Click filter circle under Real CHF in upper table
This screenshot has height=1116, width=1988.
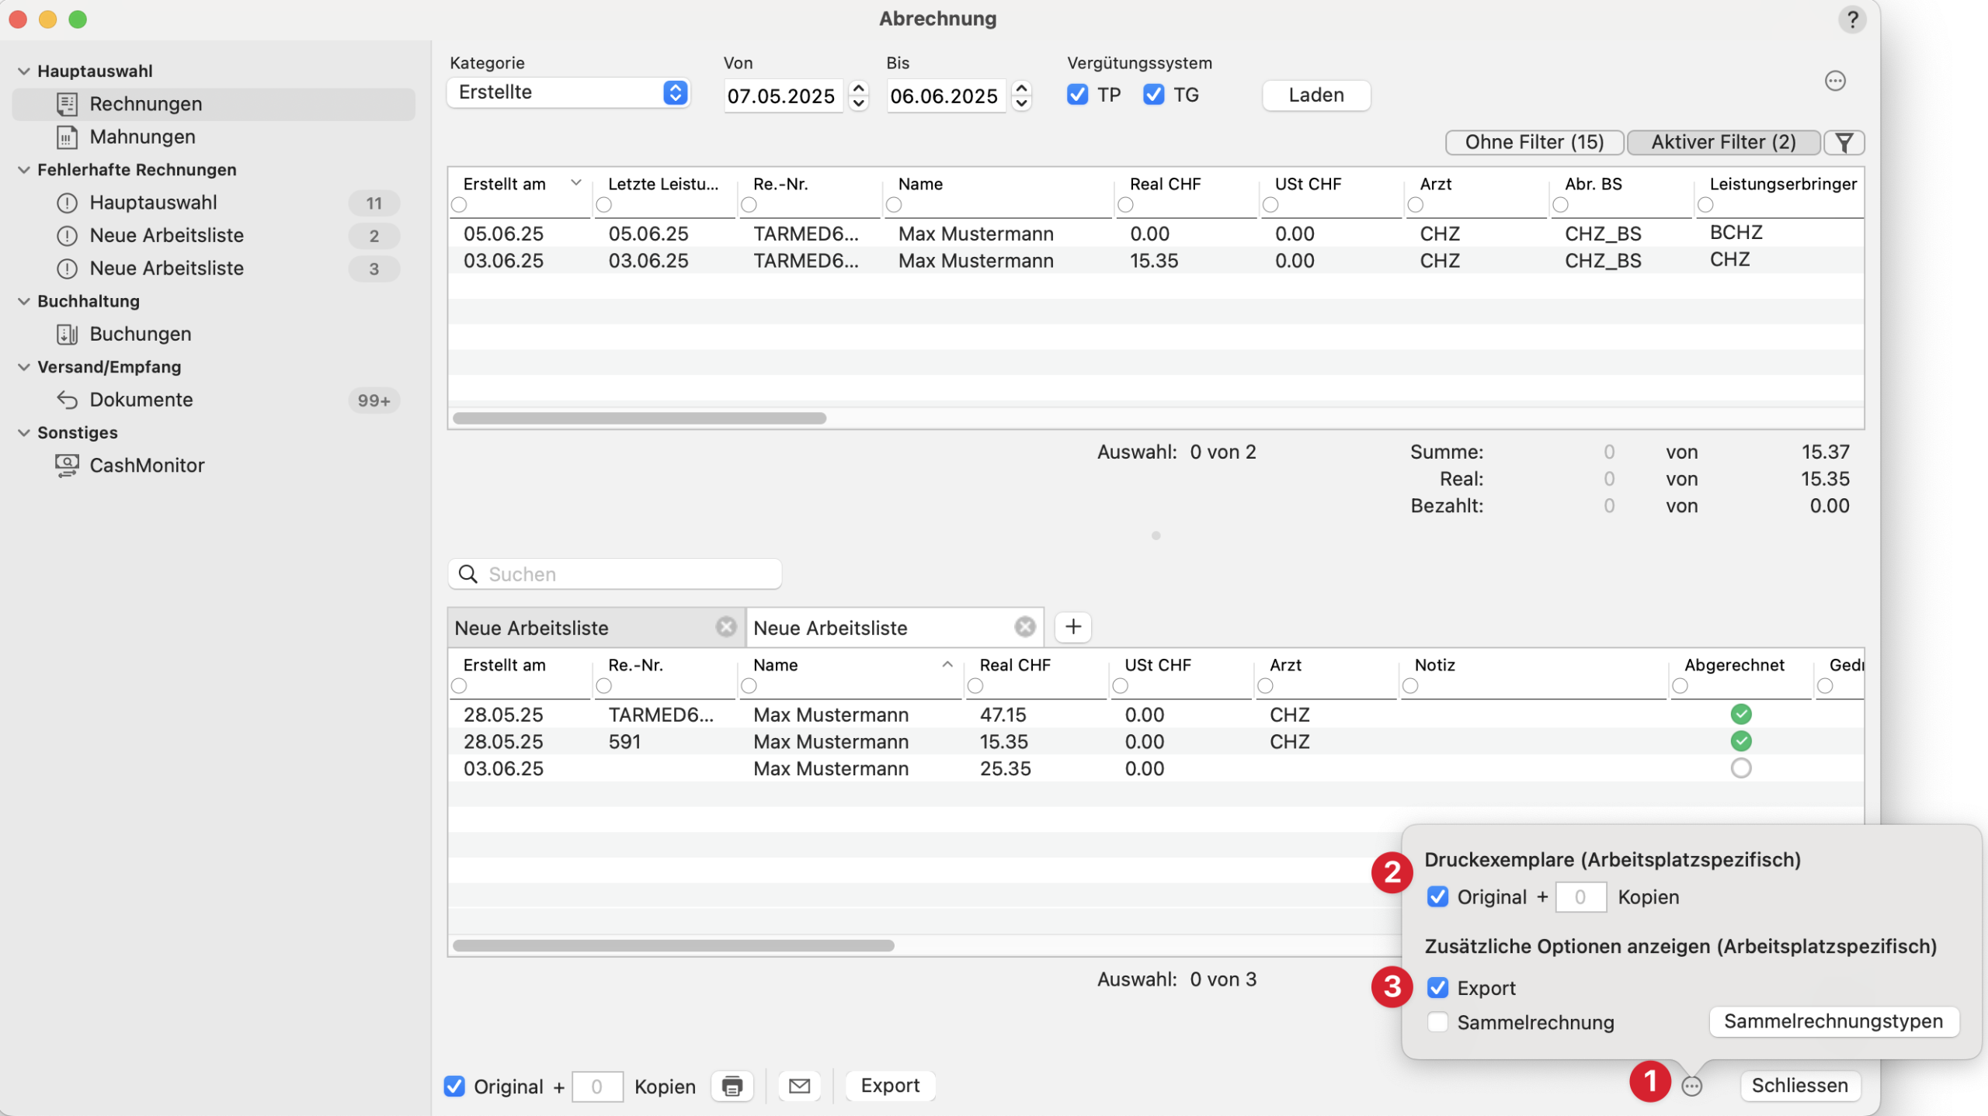1125,205
